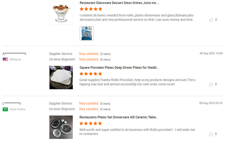This screenshot has height=142, width=226.
Task: Click the 08 Aug 2022 00:34 review date
Action: click(x=211, y=103)
